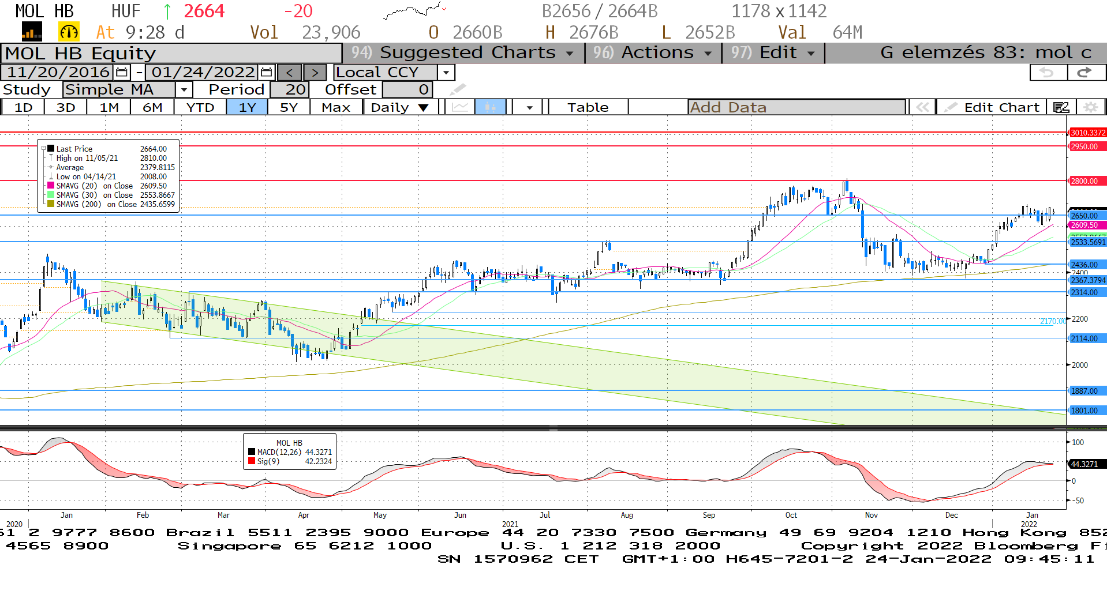Screen dimensions: 1107x591
Task: Click the 2800.00 red price level label
Action: tap(1087, 181)
